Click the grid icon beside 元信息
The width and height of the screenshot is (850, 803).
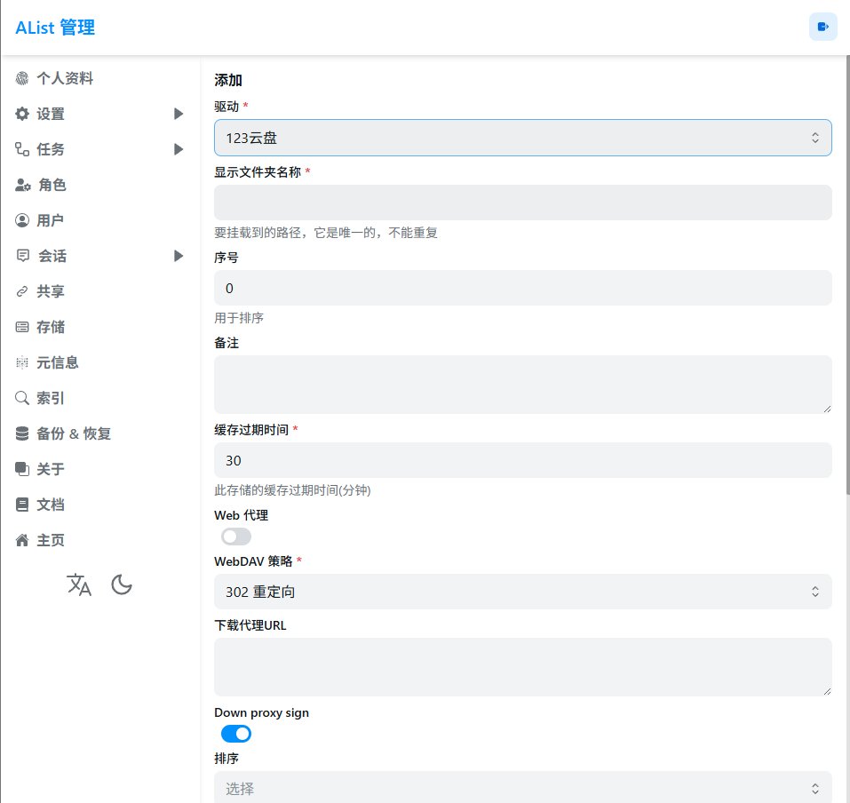(x=22, y=362)
